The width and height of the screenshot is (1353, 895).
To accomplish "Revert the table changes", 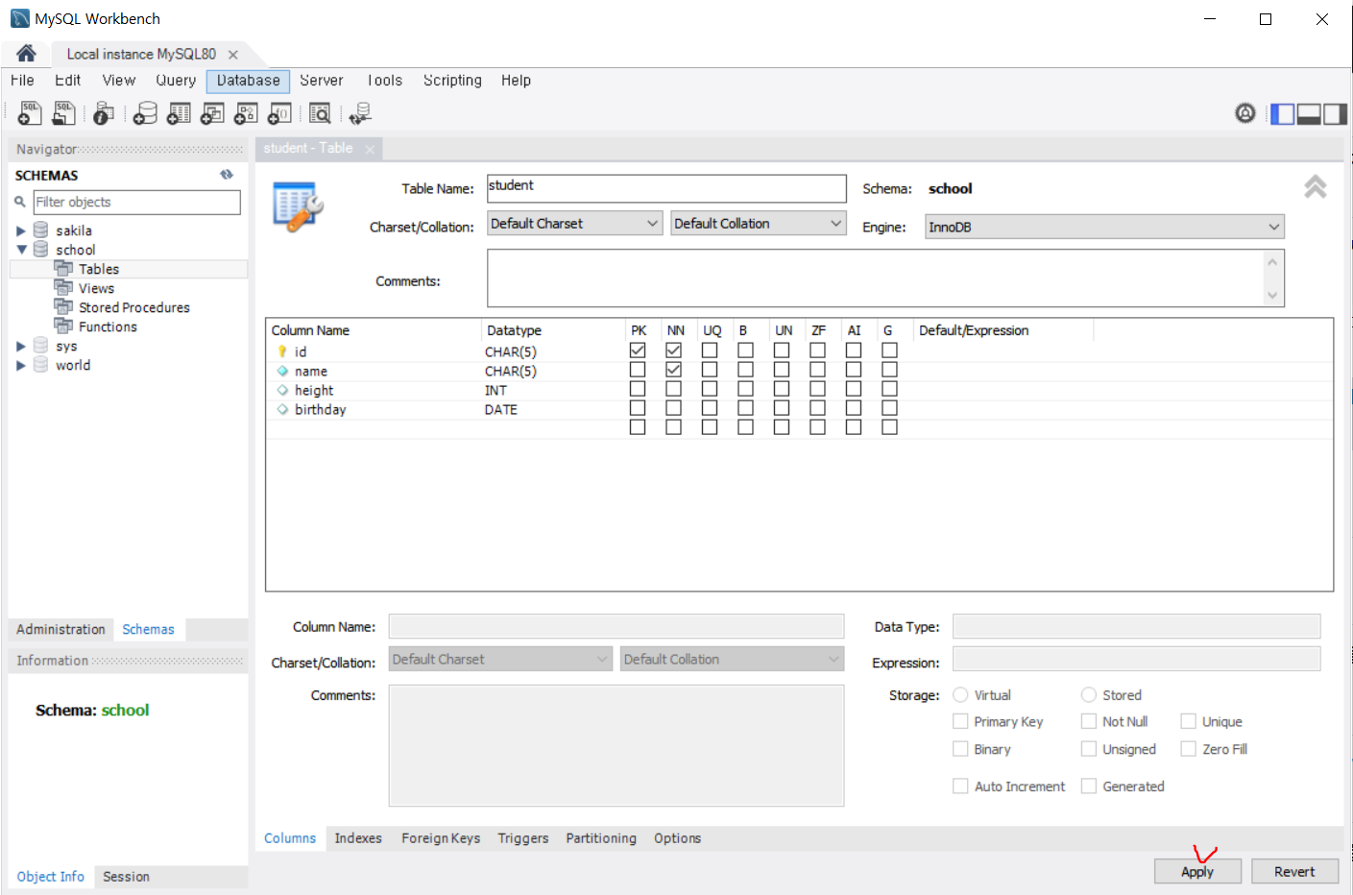I will 1294,871.
